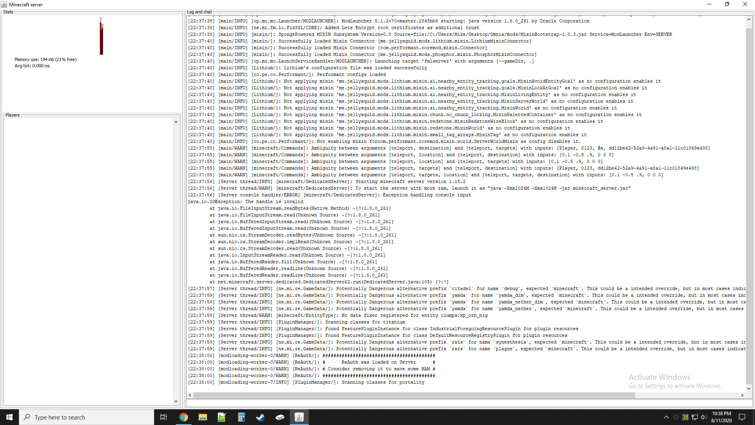Screen dimensions: 755x425
Task: Click the Minecraft server Java icon in title bar
Action: pyautogui.click(x=4, y=4)
